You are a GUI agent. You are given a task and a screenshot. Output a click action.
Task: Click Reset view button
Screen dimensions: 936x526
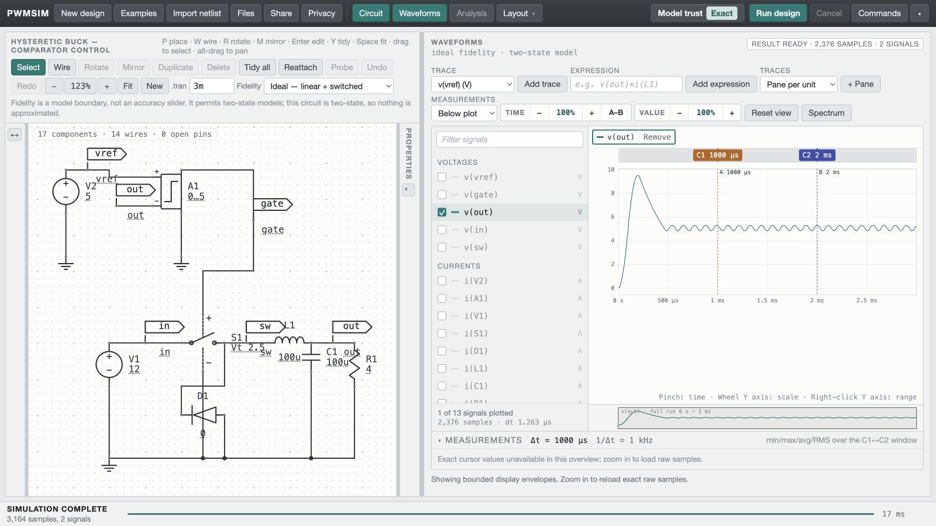pos(772,113)
